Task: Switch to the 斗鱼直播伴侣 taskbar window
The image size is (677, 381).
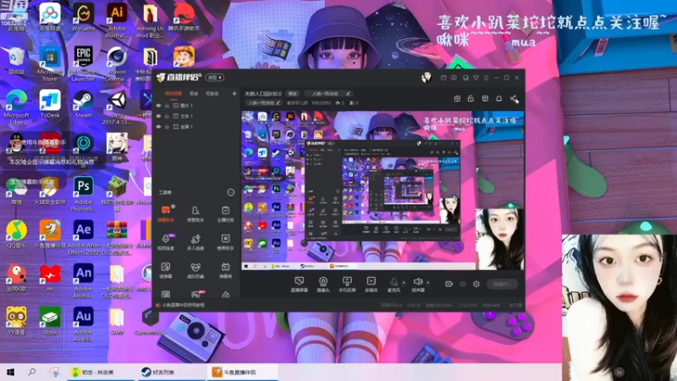Action: click(x=242, y=372)
